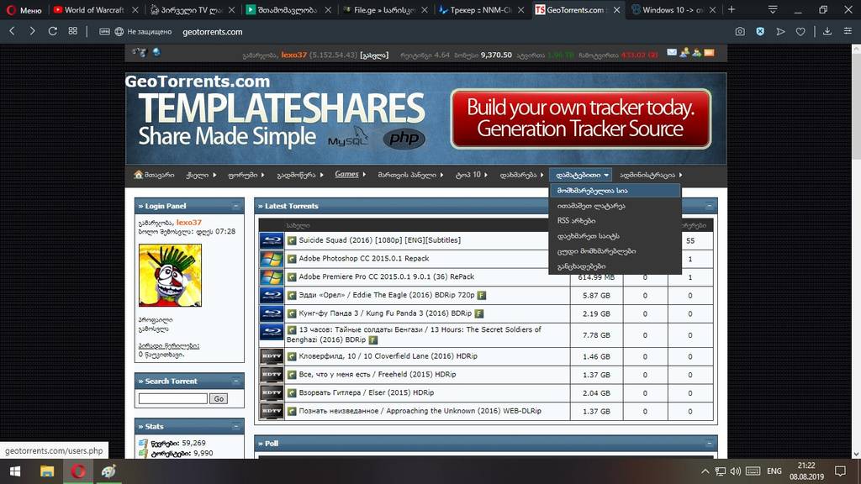Bookmark the page with the heart icon
Viewport: 861px width, 484px height.
[800, 32]
